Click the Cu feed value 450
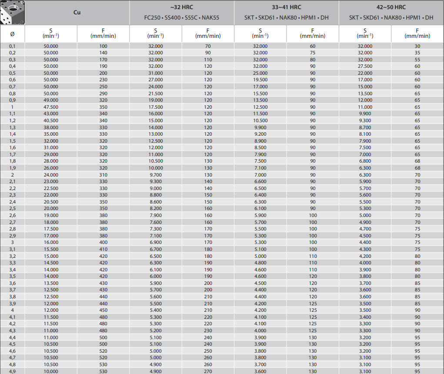This screenshot has width=444, height=374. 103,310
